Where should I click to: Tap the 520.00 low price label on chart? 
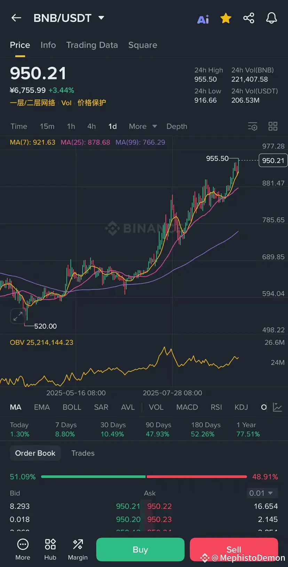point(45,326)
